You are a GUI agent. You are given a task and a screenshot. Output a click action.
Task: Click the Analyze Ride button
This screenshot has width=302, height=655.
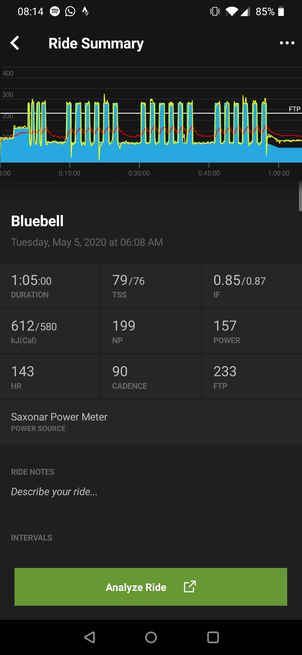coord(151,587)
